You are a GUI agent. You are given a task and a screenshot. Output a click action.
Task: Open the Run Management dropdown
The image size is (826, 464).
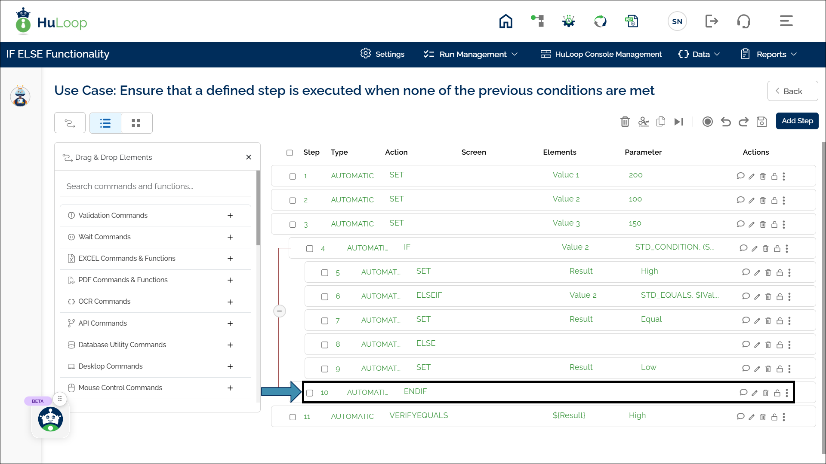[471, 54]
